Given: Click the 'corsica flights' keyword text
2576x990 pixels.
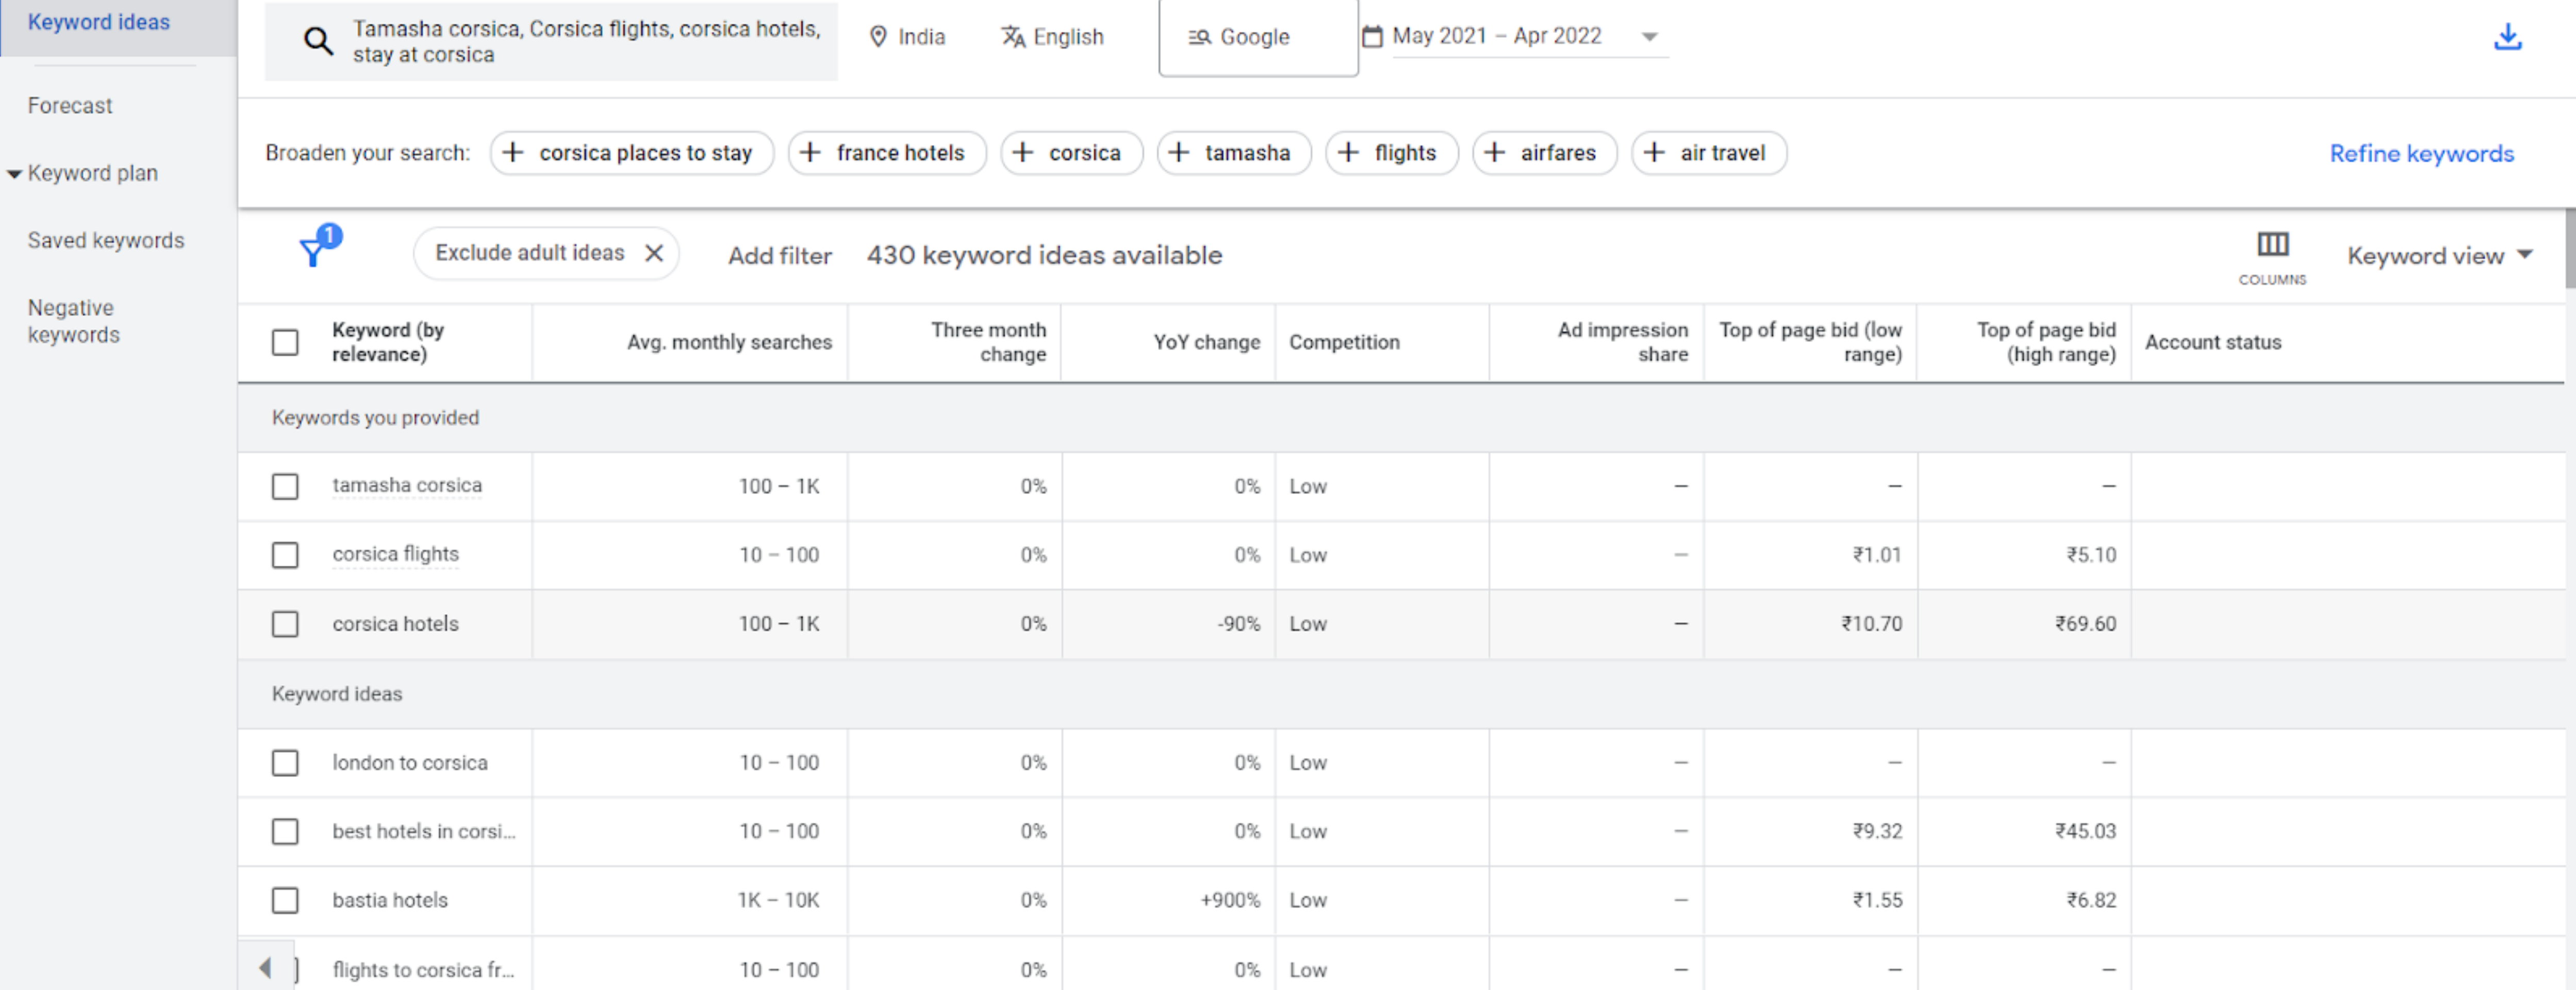Looking at the screenshot, I should (395, 555).
